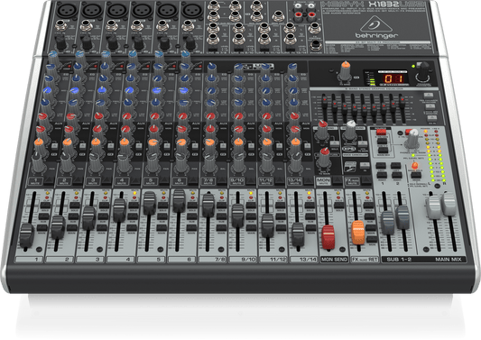Click the channel 6 fader cap
This screenshot has width=481, height=340.
pos(180,201)
